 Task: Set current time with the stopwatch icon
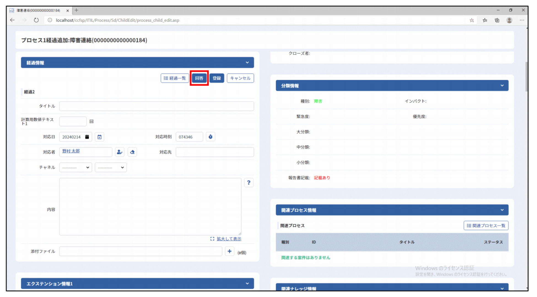[x=211, y=137]
